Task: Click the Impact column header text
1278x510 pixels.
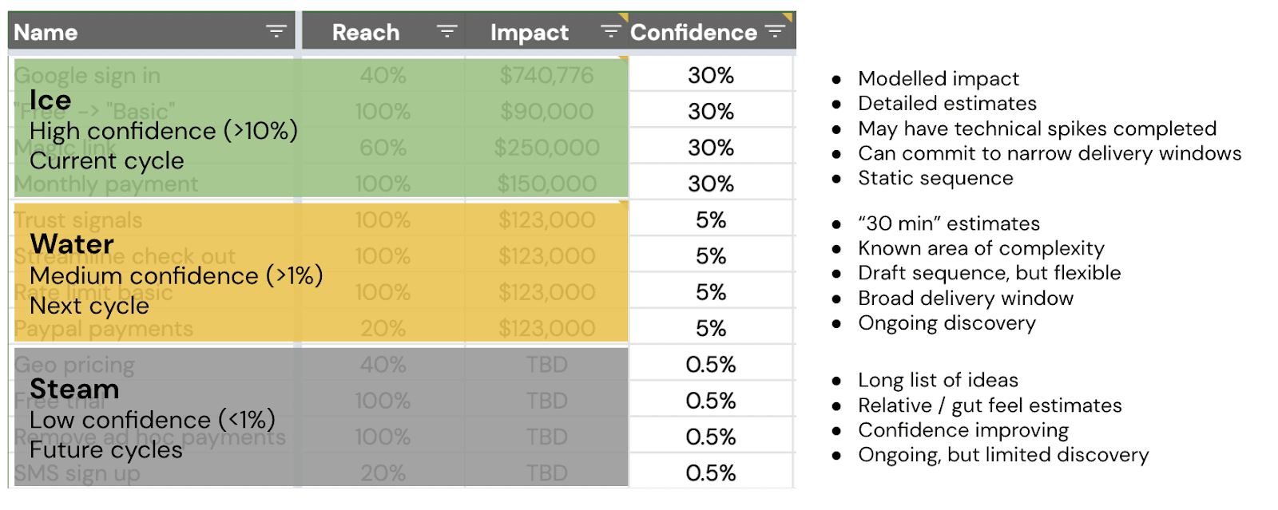Action: pos(529,33)
